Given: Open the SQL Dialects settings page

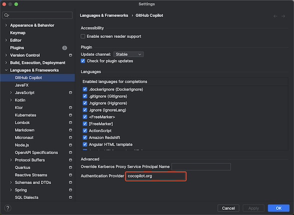Looking at the screenshot, I should 26,198.
